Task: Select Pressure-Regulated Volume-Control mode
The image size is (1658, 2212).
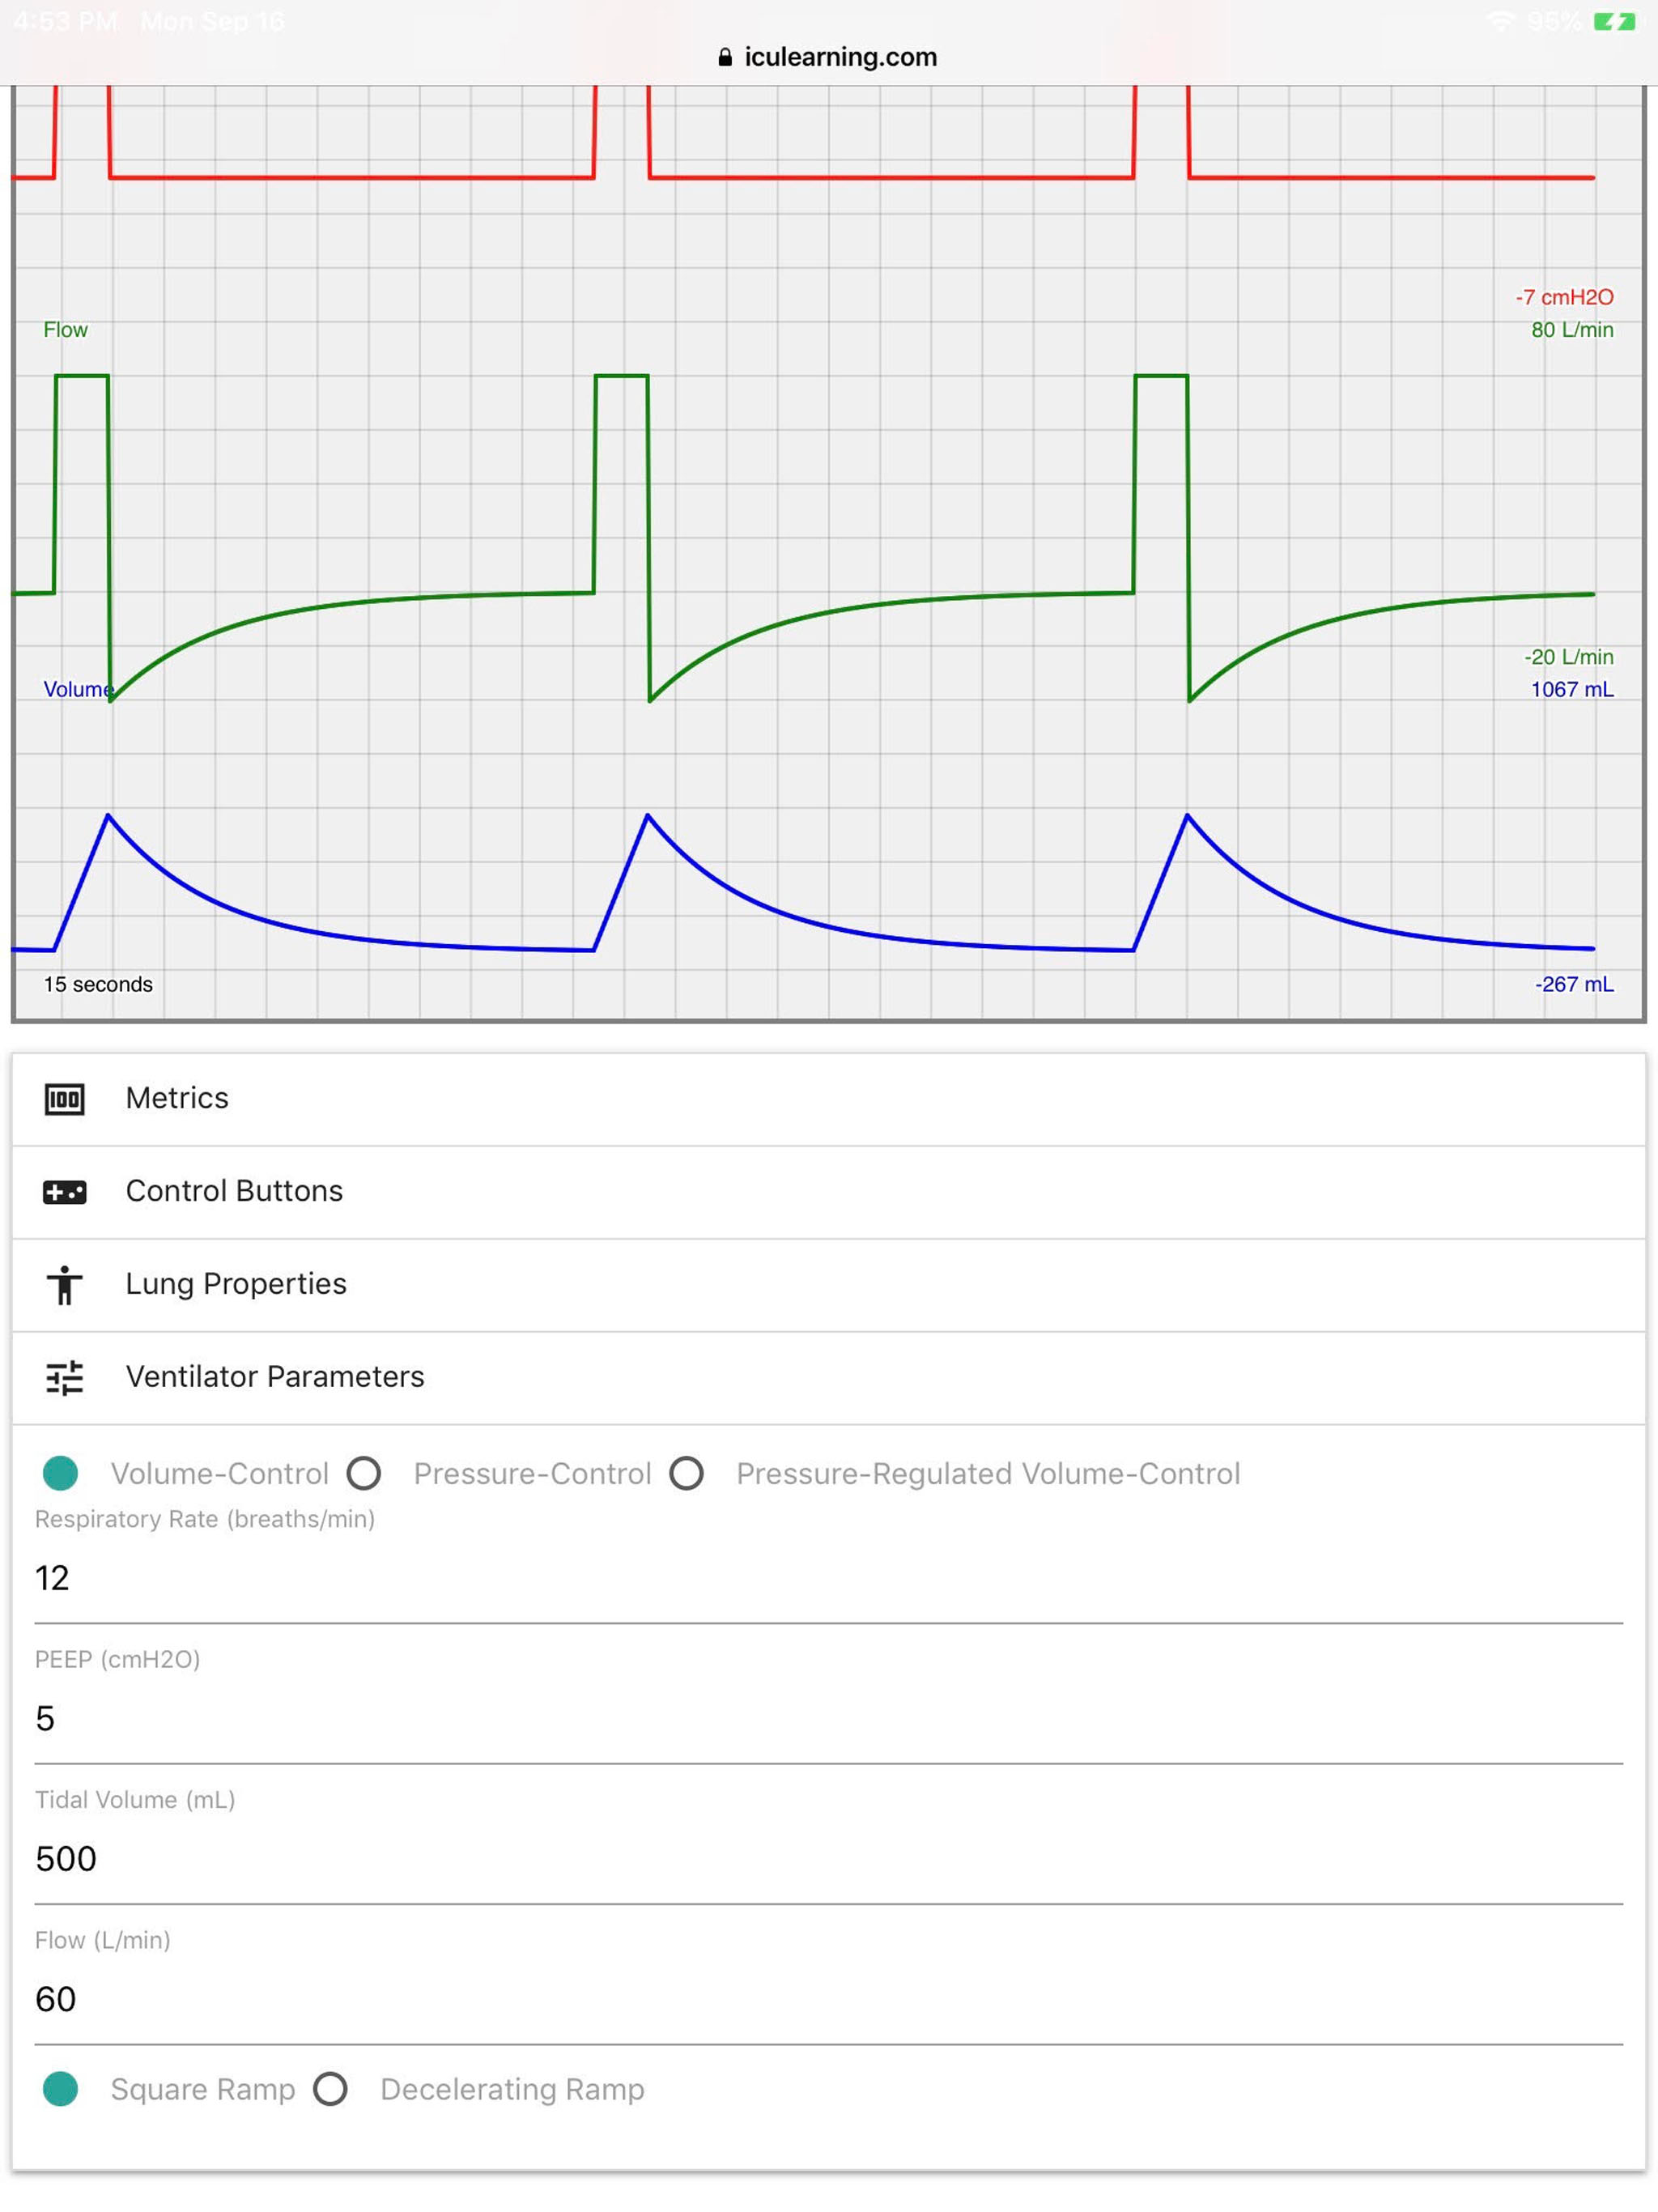Action: click(687, 1473)
